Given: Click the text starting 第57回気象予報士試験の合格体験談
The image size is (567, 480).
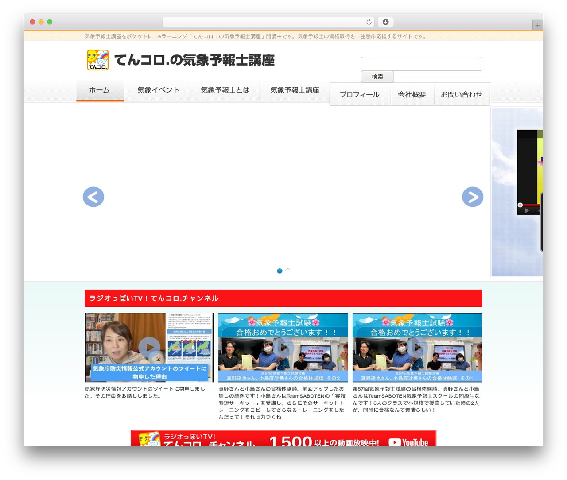Looking at the screenshot, I should [x=416, y=399].
